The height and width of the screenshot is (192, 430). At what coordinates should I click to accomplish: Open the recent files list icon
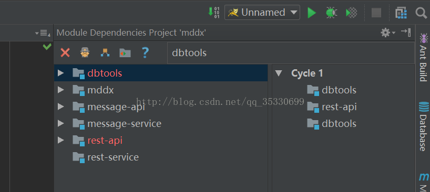[x=43, y=33]
